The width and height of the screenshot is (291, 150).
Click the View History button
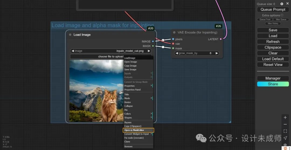[x=273, y=23]
